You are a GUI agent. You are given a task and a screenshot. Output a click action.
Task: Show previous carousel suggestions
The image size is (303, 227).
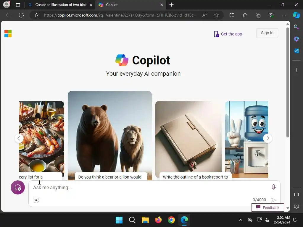(x=19, y=138)
